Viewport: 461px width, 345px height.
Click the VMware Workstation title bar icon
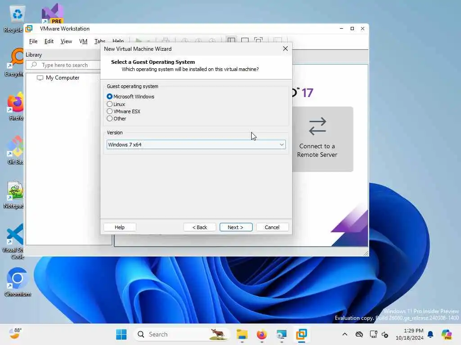[29, 29]
